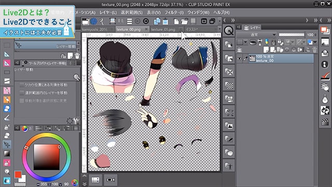Viewport: 332px width, 187px height.
Task: Click the redo arrow circle icon
Action: (x=146, y=21)
